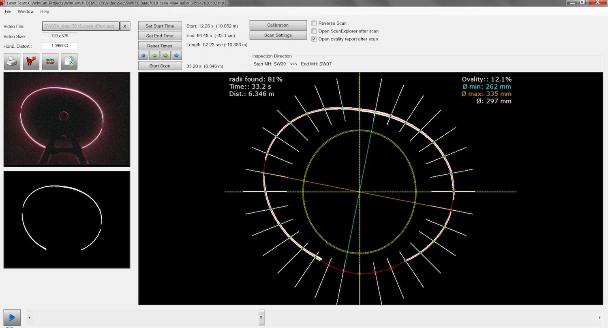The width and height of the screenshot is (608, 328).
Task: Open the Help menu
Action: point(45,12)
